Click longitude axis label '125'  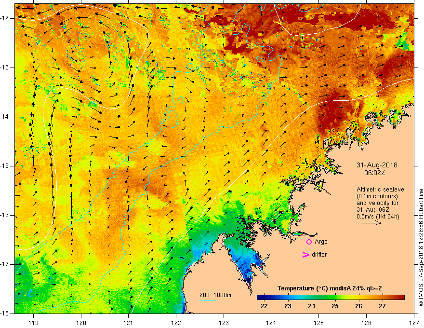319,323
